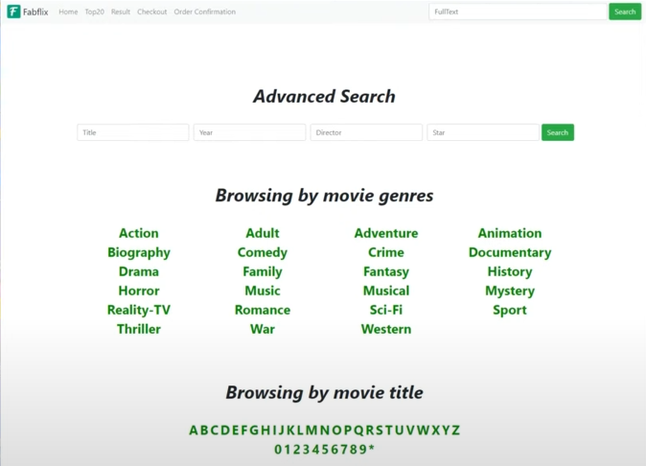This screenshot has width=646, height=466.
Task: Focus the Title input field
Action: [x=133, y=132]
